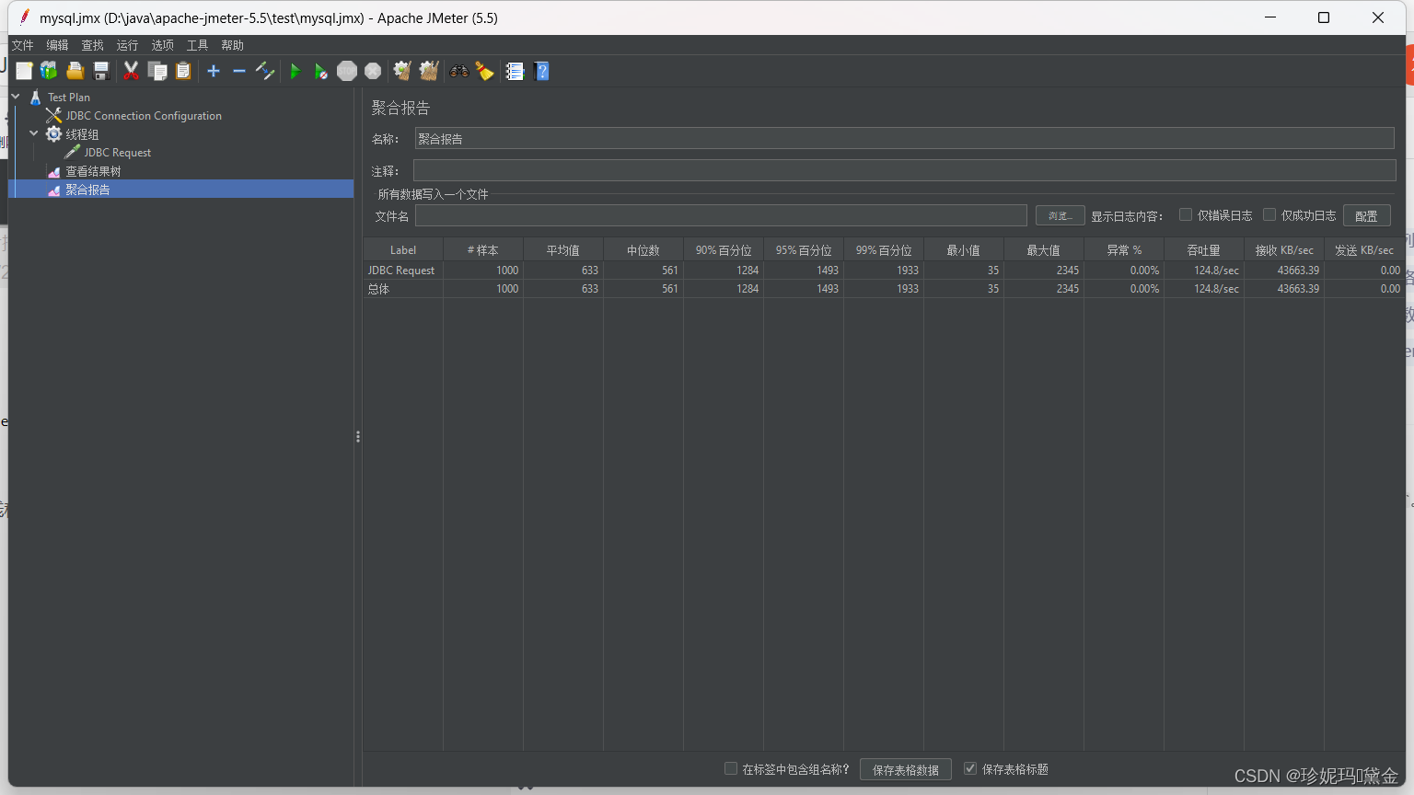
Task: Sort by 吞吐量 column header
Action: coord(1204,250)
